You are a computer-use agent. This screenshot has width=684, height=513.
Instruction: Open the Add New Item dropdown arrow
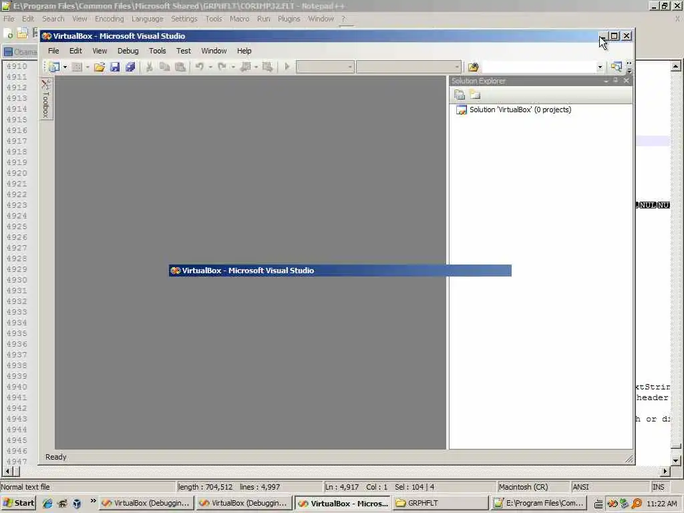[88, 67]
